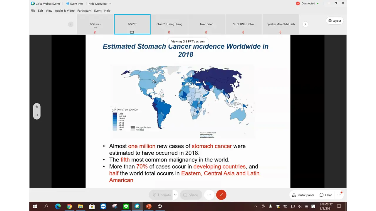Expand audio options arrow beside Unmute
This screenshot has width=376, height=211.
pyautogui.click(x=175, y=195)
